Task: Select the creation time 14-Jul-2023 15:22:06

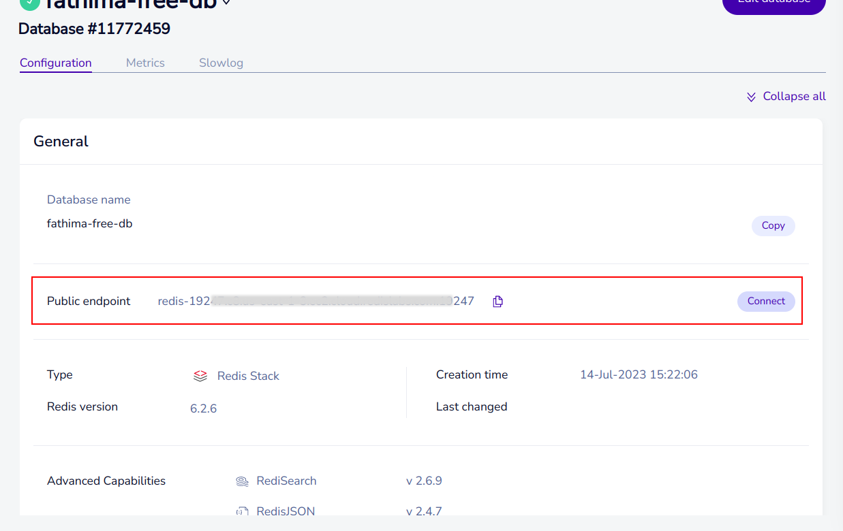Action: (639, 374)
